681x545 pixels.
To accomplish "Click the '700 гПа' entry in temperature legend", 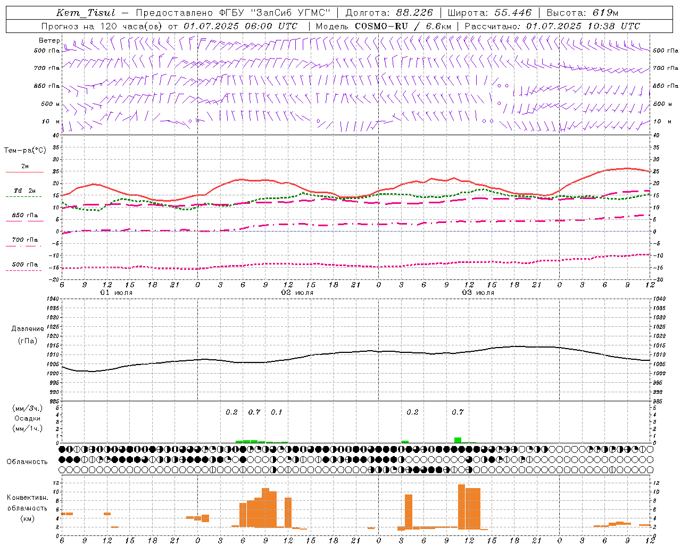I will pos(25,240).
